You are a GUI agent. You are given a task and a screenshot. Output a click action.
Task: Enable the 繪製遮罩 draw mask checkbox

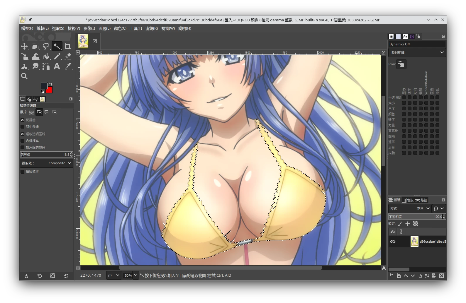(22, 172)
